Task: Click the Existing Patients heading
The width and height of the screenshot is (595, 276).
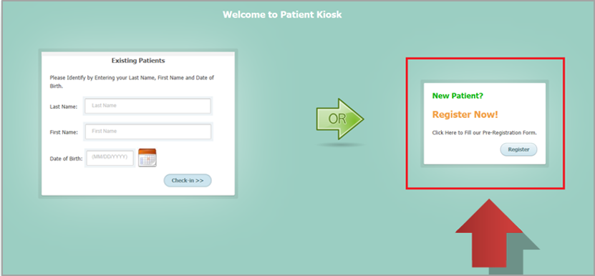Action: pyautogui.click(x=138, y=60)
